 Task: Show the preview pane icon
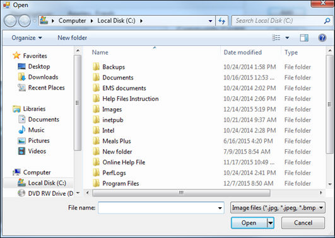click(x=304, y=38)
